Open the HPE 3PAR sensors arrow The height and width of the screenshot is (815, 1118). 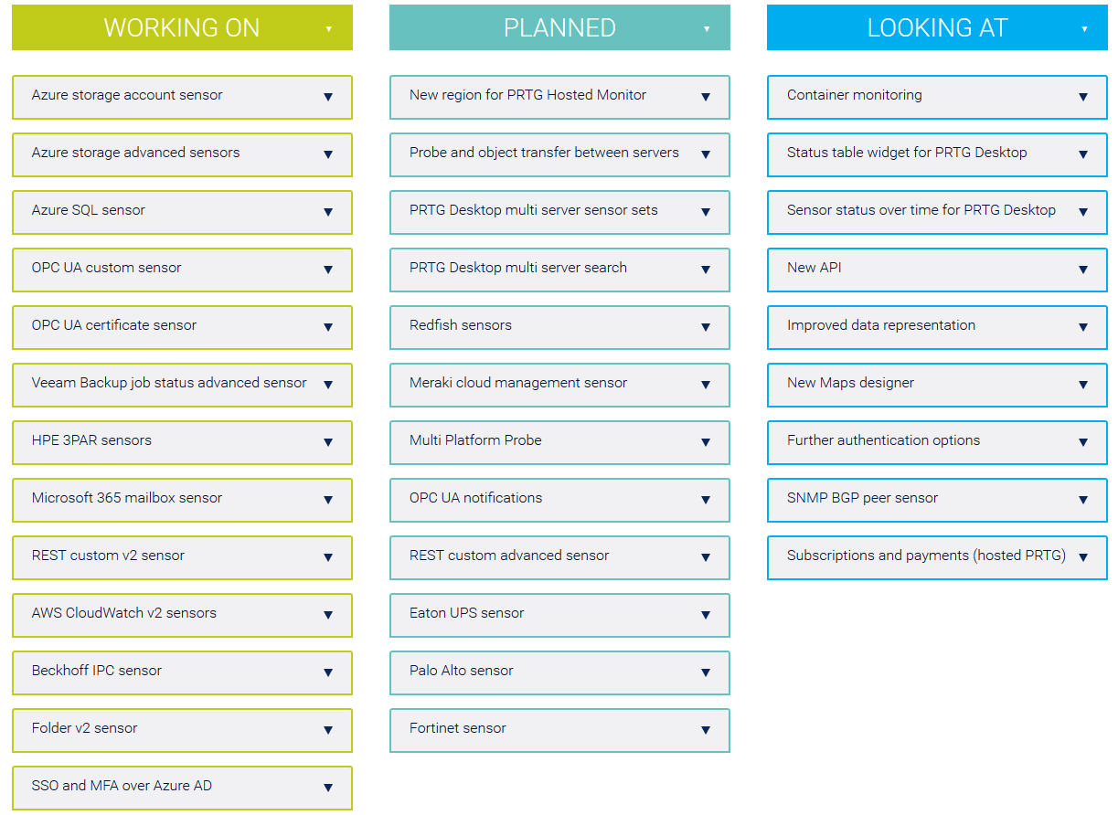tap(328, 442)
